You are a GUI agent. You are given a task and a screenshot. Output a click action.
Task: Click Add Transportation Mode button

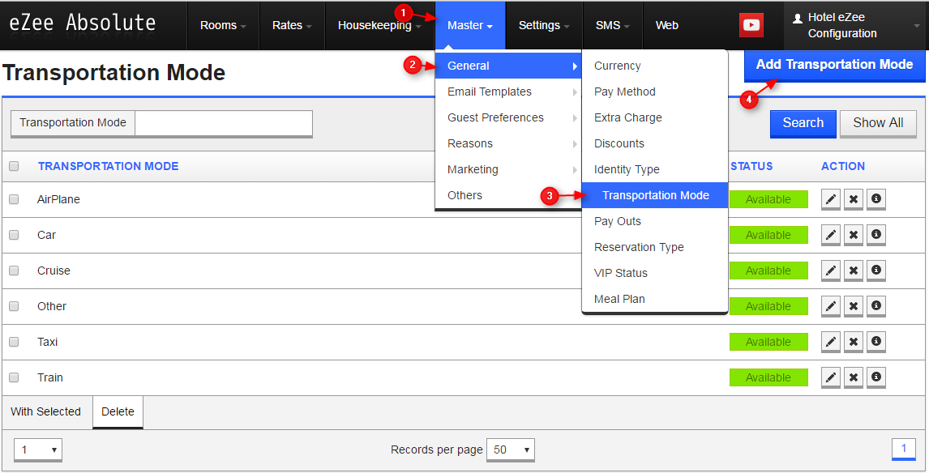[x=834, y=65]
